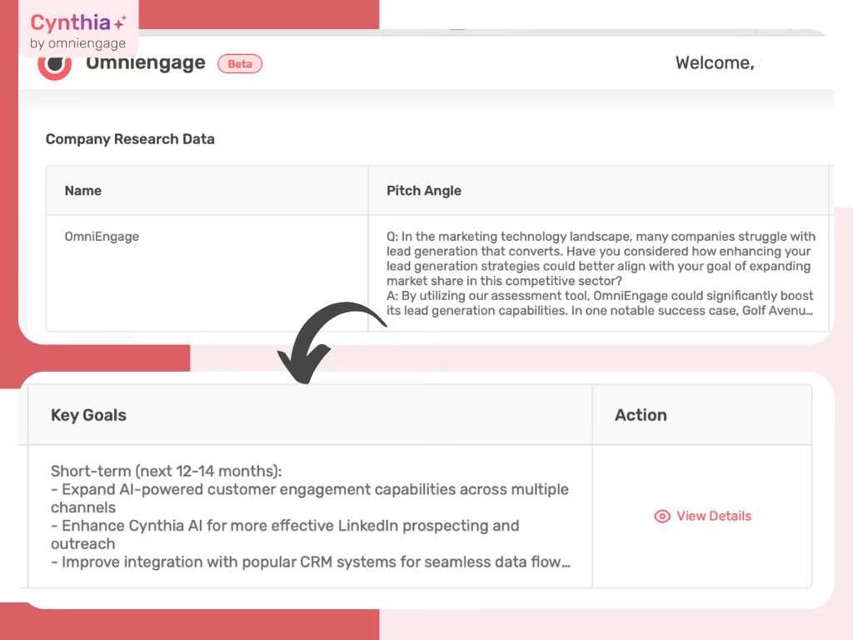The image size is (853, 640).
Task: Click the Omniengage circular logo icon
Action: (55, 64)
